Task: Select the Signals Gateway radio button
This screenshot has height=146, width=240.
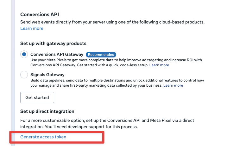Action: 24,75
